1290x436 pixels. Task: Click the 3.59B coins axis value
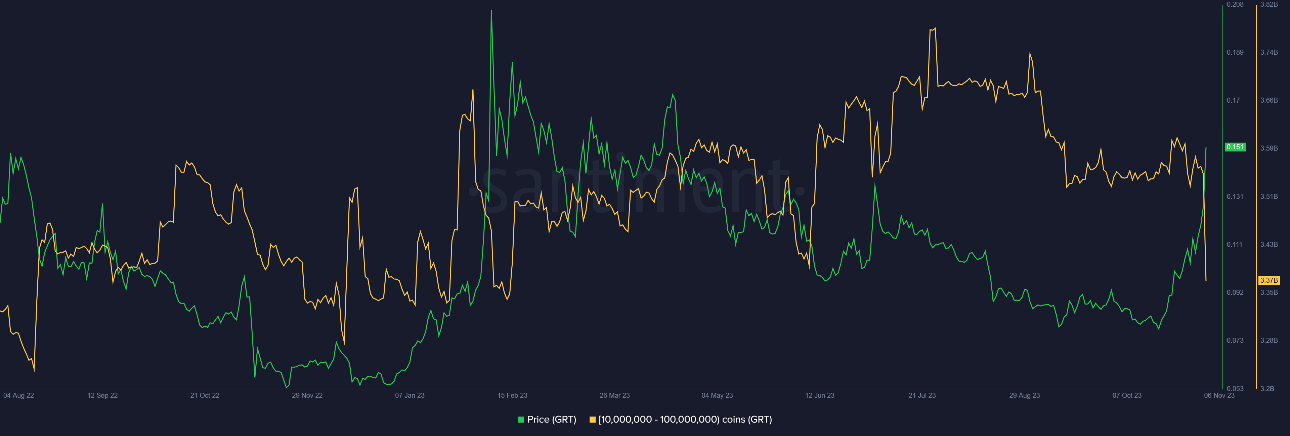(1269, 149)
